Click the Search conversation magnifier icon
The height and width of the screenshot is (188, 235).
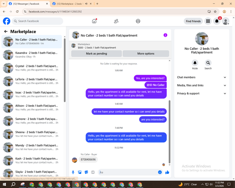point(208,63)
